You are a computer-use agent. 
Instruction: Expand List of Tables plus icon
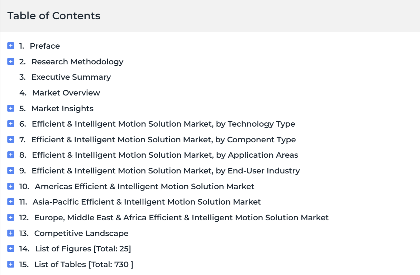[11, 264]
